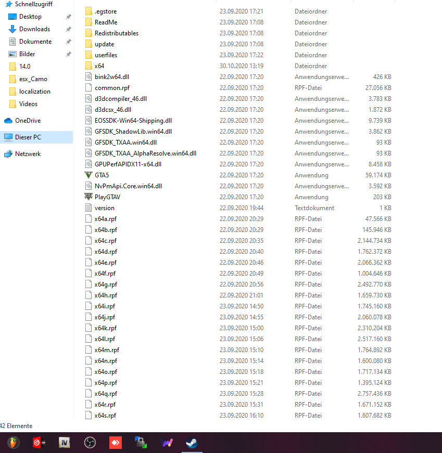Select x64b.rpf file
This screenshot has width=442, height=453.
(x=106, y=230)
